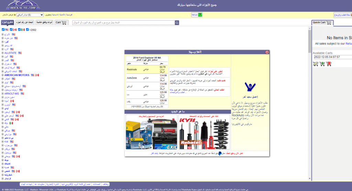Click the add new cart green plus icon
The width and height of the screenshot is (352, 191).
322,64
